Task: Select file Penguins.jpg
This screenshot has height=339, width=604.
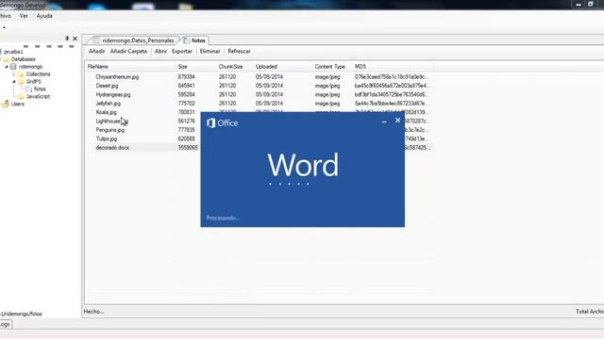Action: click(109, 130)
